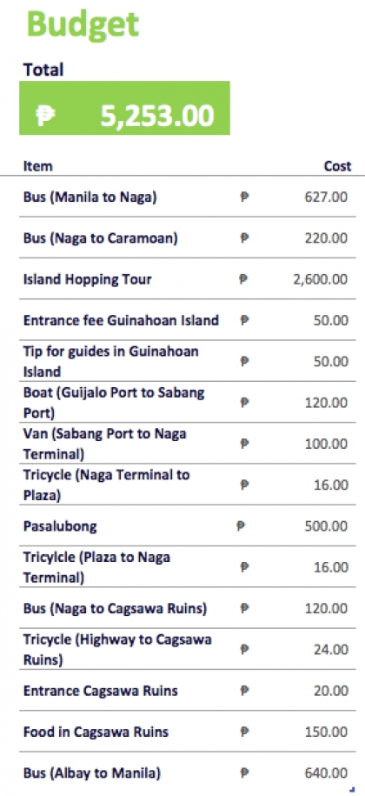Click the Entrance fee Guinahoan Island row
The image size is (365, 796).
pos(188,320)
